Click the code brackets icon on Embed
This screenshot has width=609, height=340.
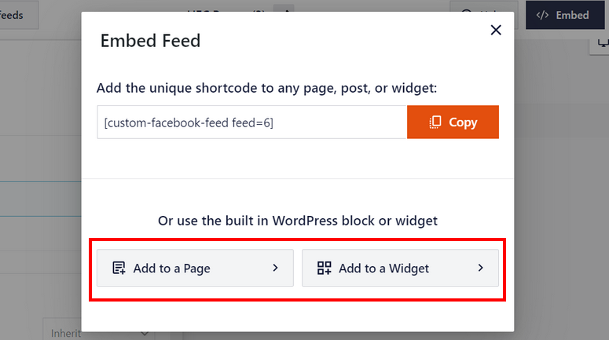coord(542,15)
